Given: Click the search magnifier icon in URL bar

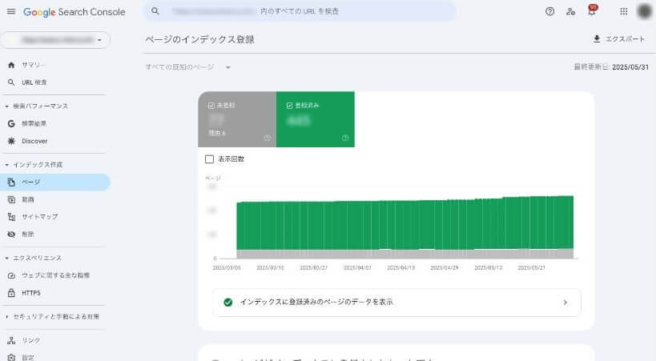Looking at the screenshot, I should tap(155, 11).
